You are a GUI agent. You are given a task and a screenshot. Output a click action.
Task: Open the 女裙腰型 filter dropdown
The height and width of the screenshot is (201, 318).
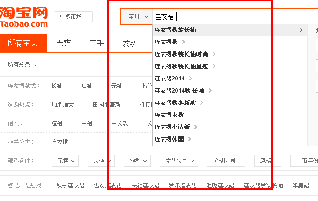(x=179, y=161)
